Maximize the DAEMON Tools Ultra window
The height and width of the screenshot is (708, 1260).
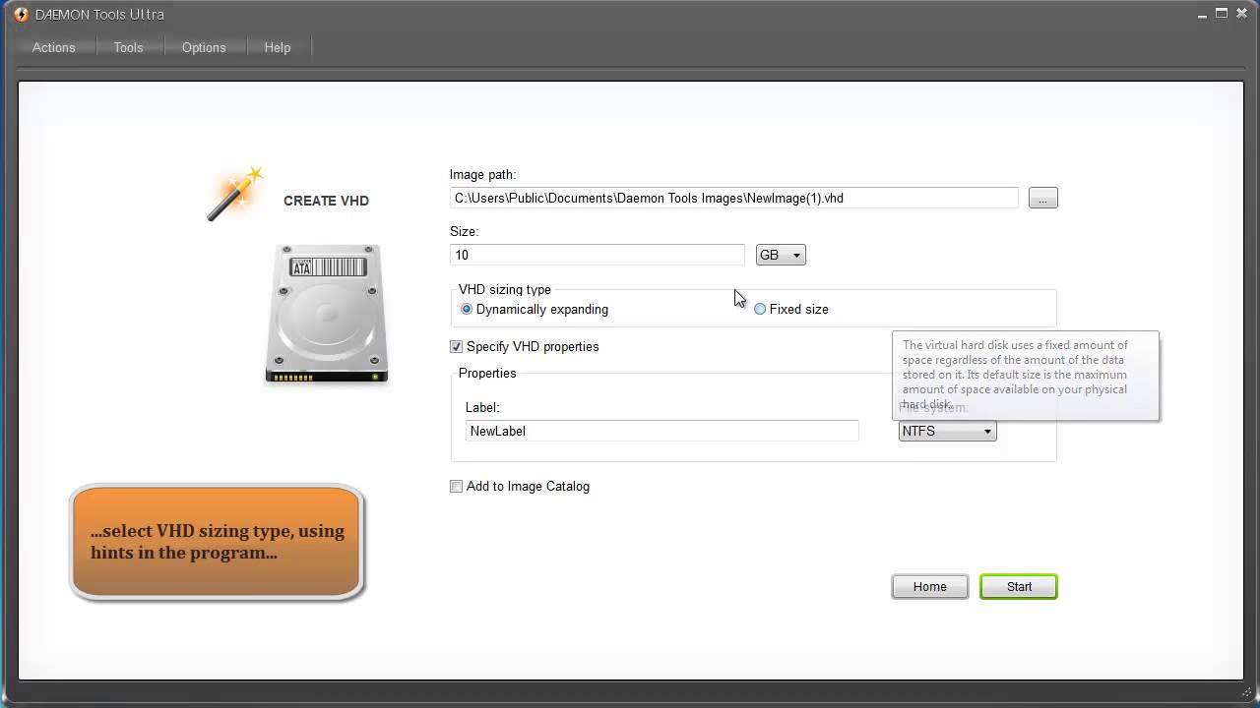point(1222,13)
